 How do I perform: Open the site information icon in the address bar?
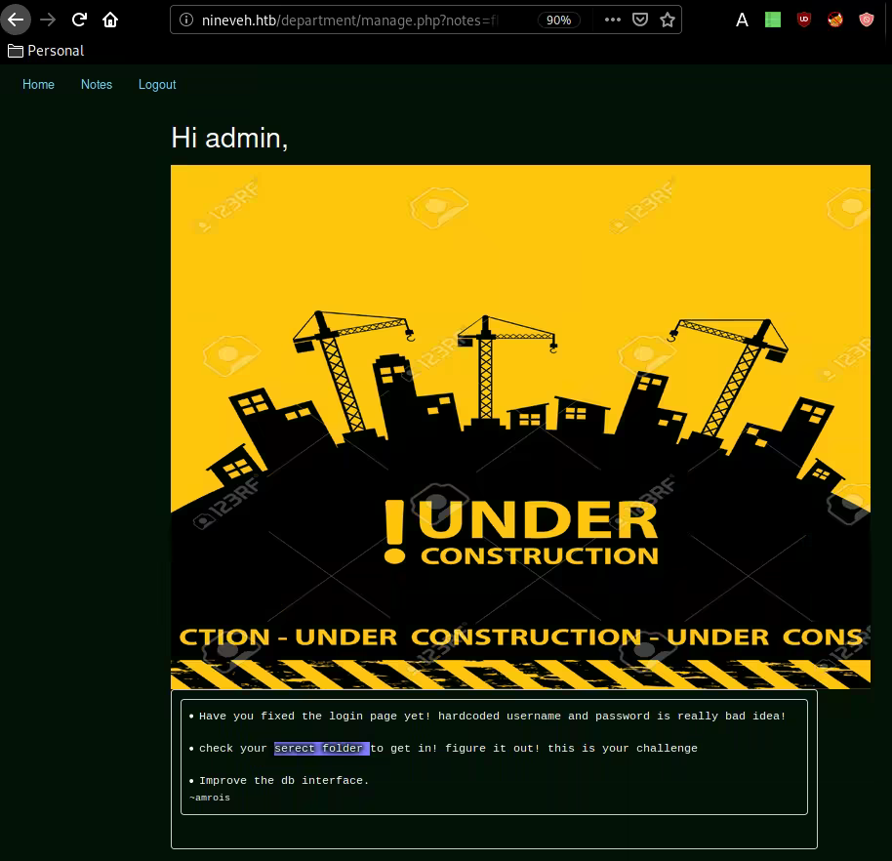tap(185, 20)
